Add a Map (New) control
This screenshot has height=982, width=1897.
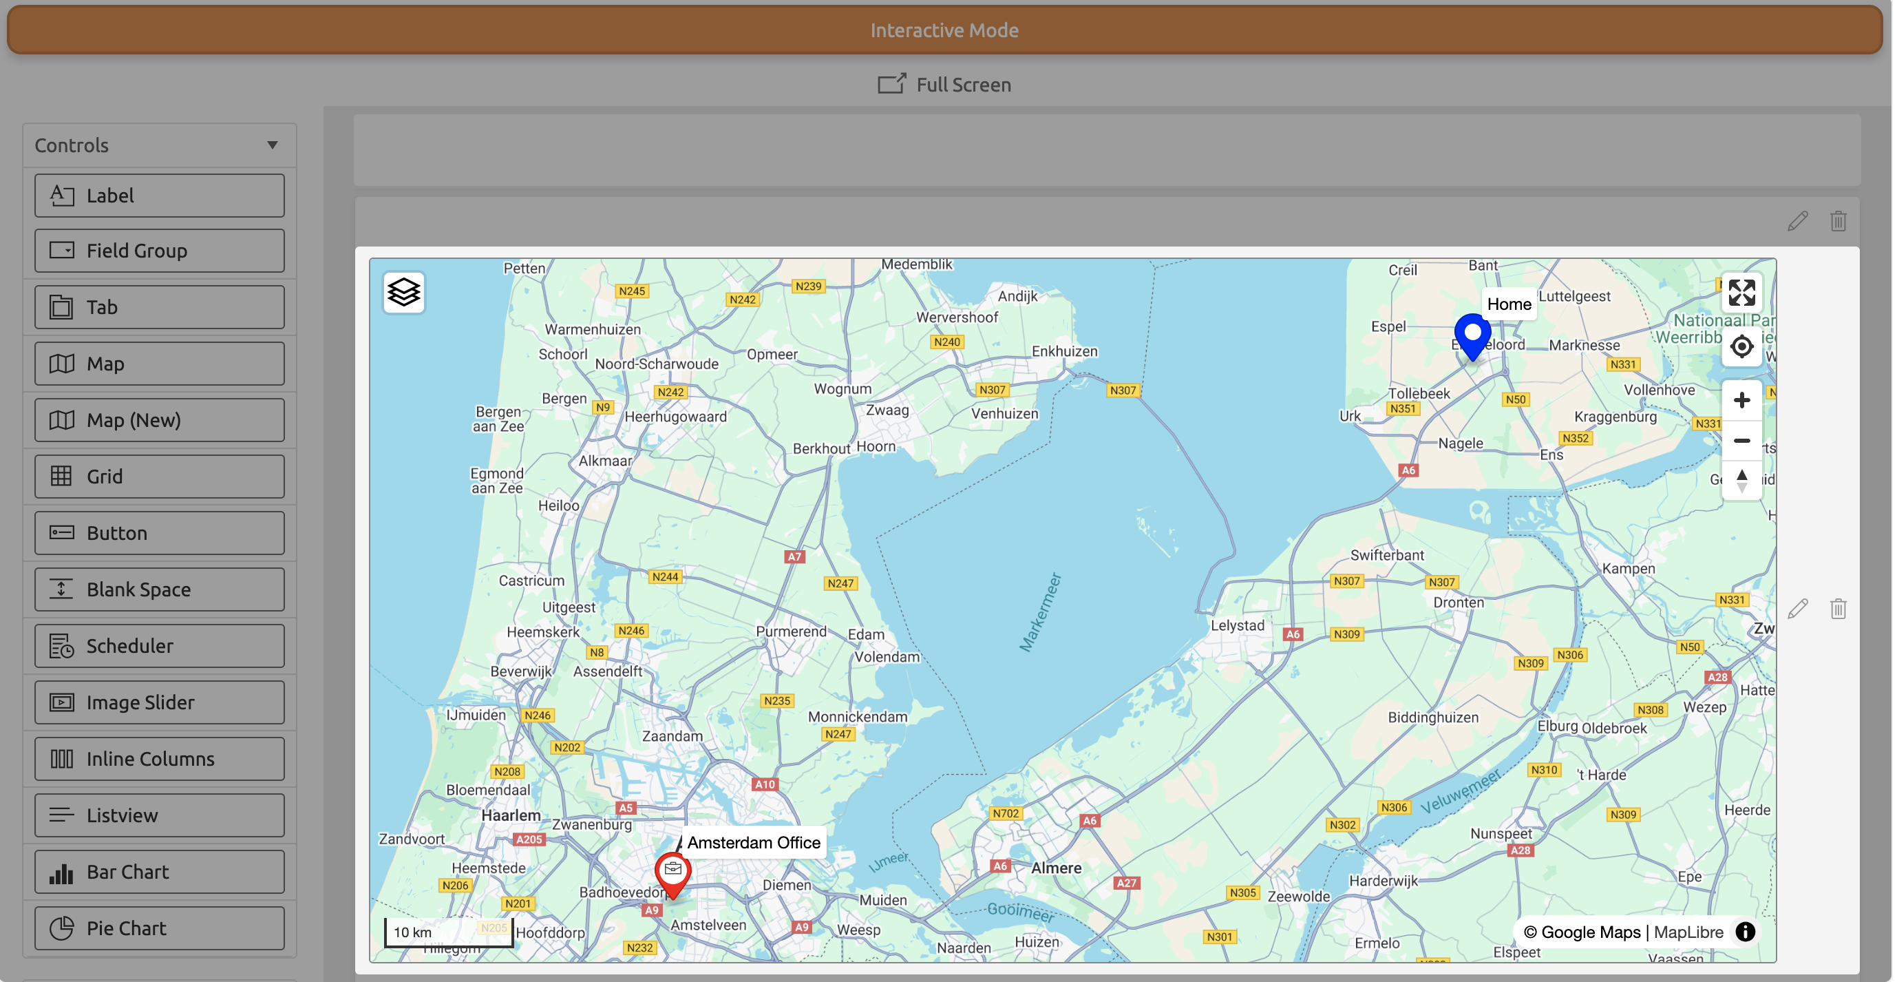[x=159, y=420]
